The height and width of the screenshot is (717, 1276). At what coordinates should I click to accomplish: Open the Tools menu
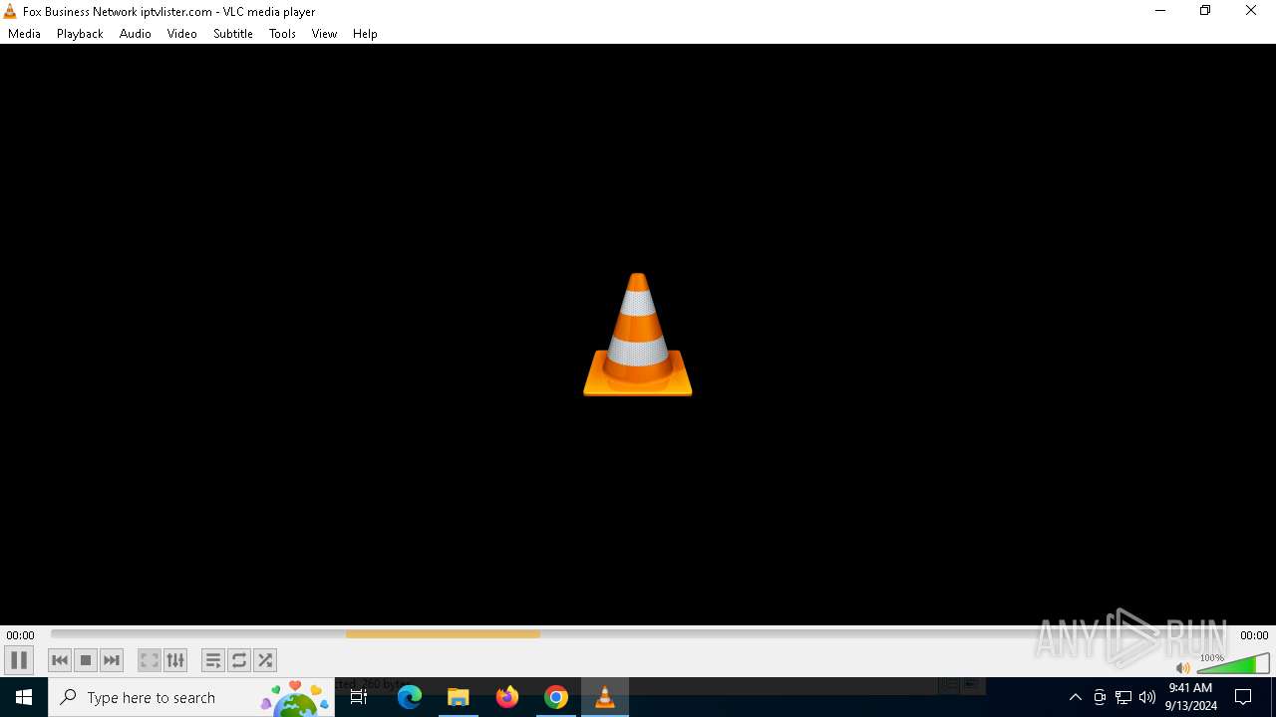coord(282,34)
